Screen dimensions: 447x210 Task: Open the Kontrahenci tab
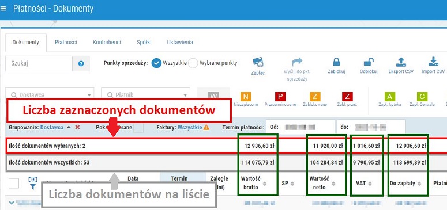(107, 42)
